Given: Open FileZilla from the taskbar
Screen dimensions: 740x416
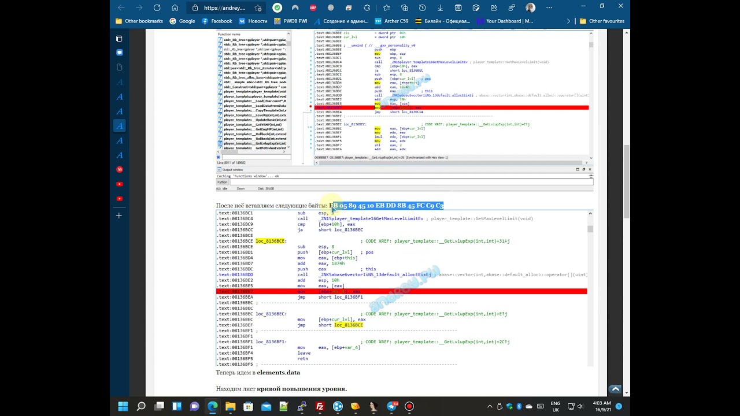Looking at the screenshot, I should pos(320,406).
